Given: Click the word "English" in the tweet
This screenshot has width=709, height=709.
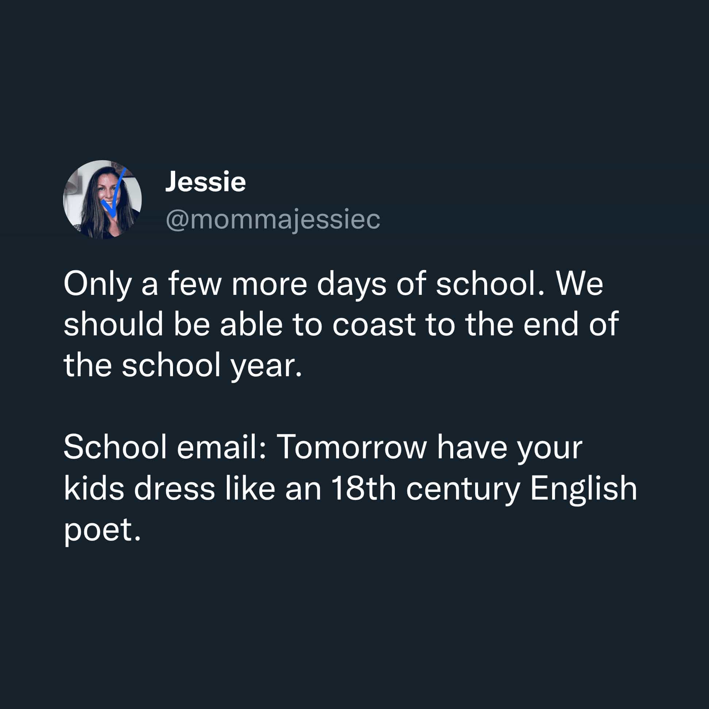Looking at the screenshot, I should (583, 489).
